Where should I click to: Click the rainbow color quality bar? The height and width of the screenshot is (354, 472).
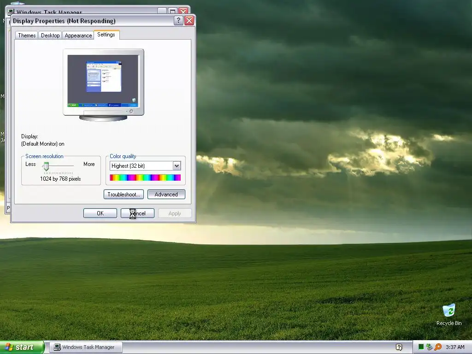[x=145, y=177]
